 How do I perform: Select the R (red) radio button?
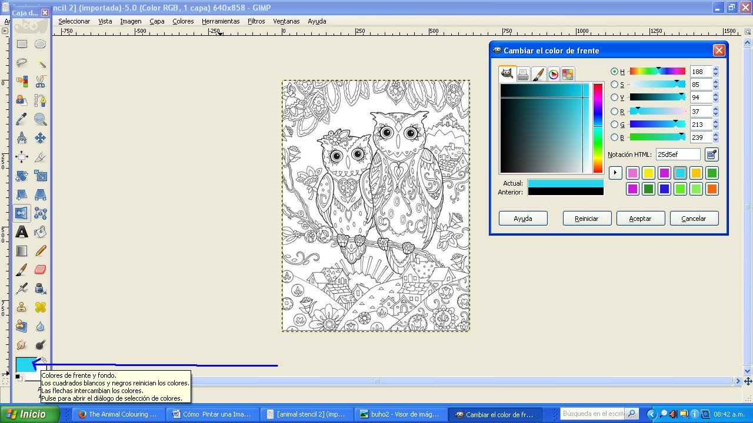(x=615, y=111)
